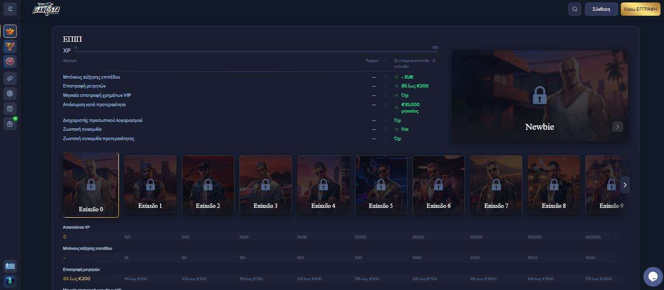
Task: Click the "12% έως €400" cashback value
Action: pyautogui.click(x=310, y=279)
